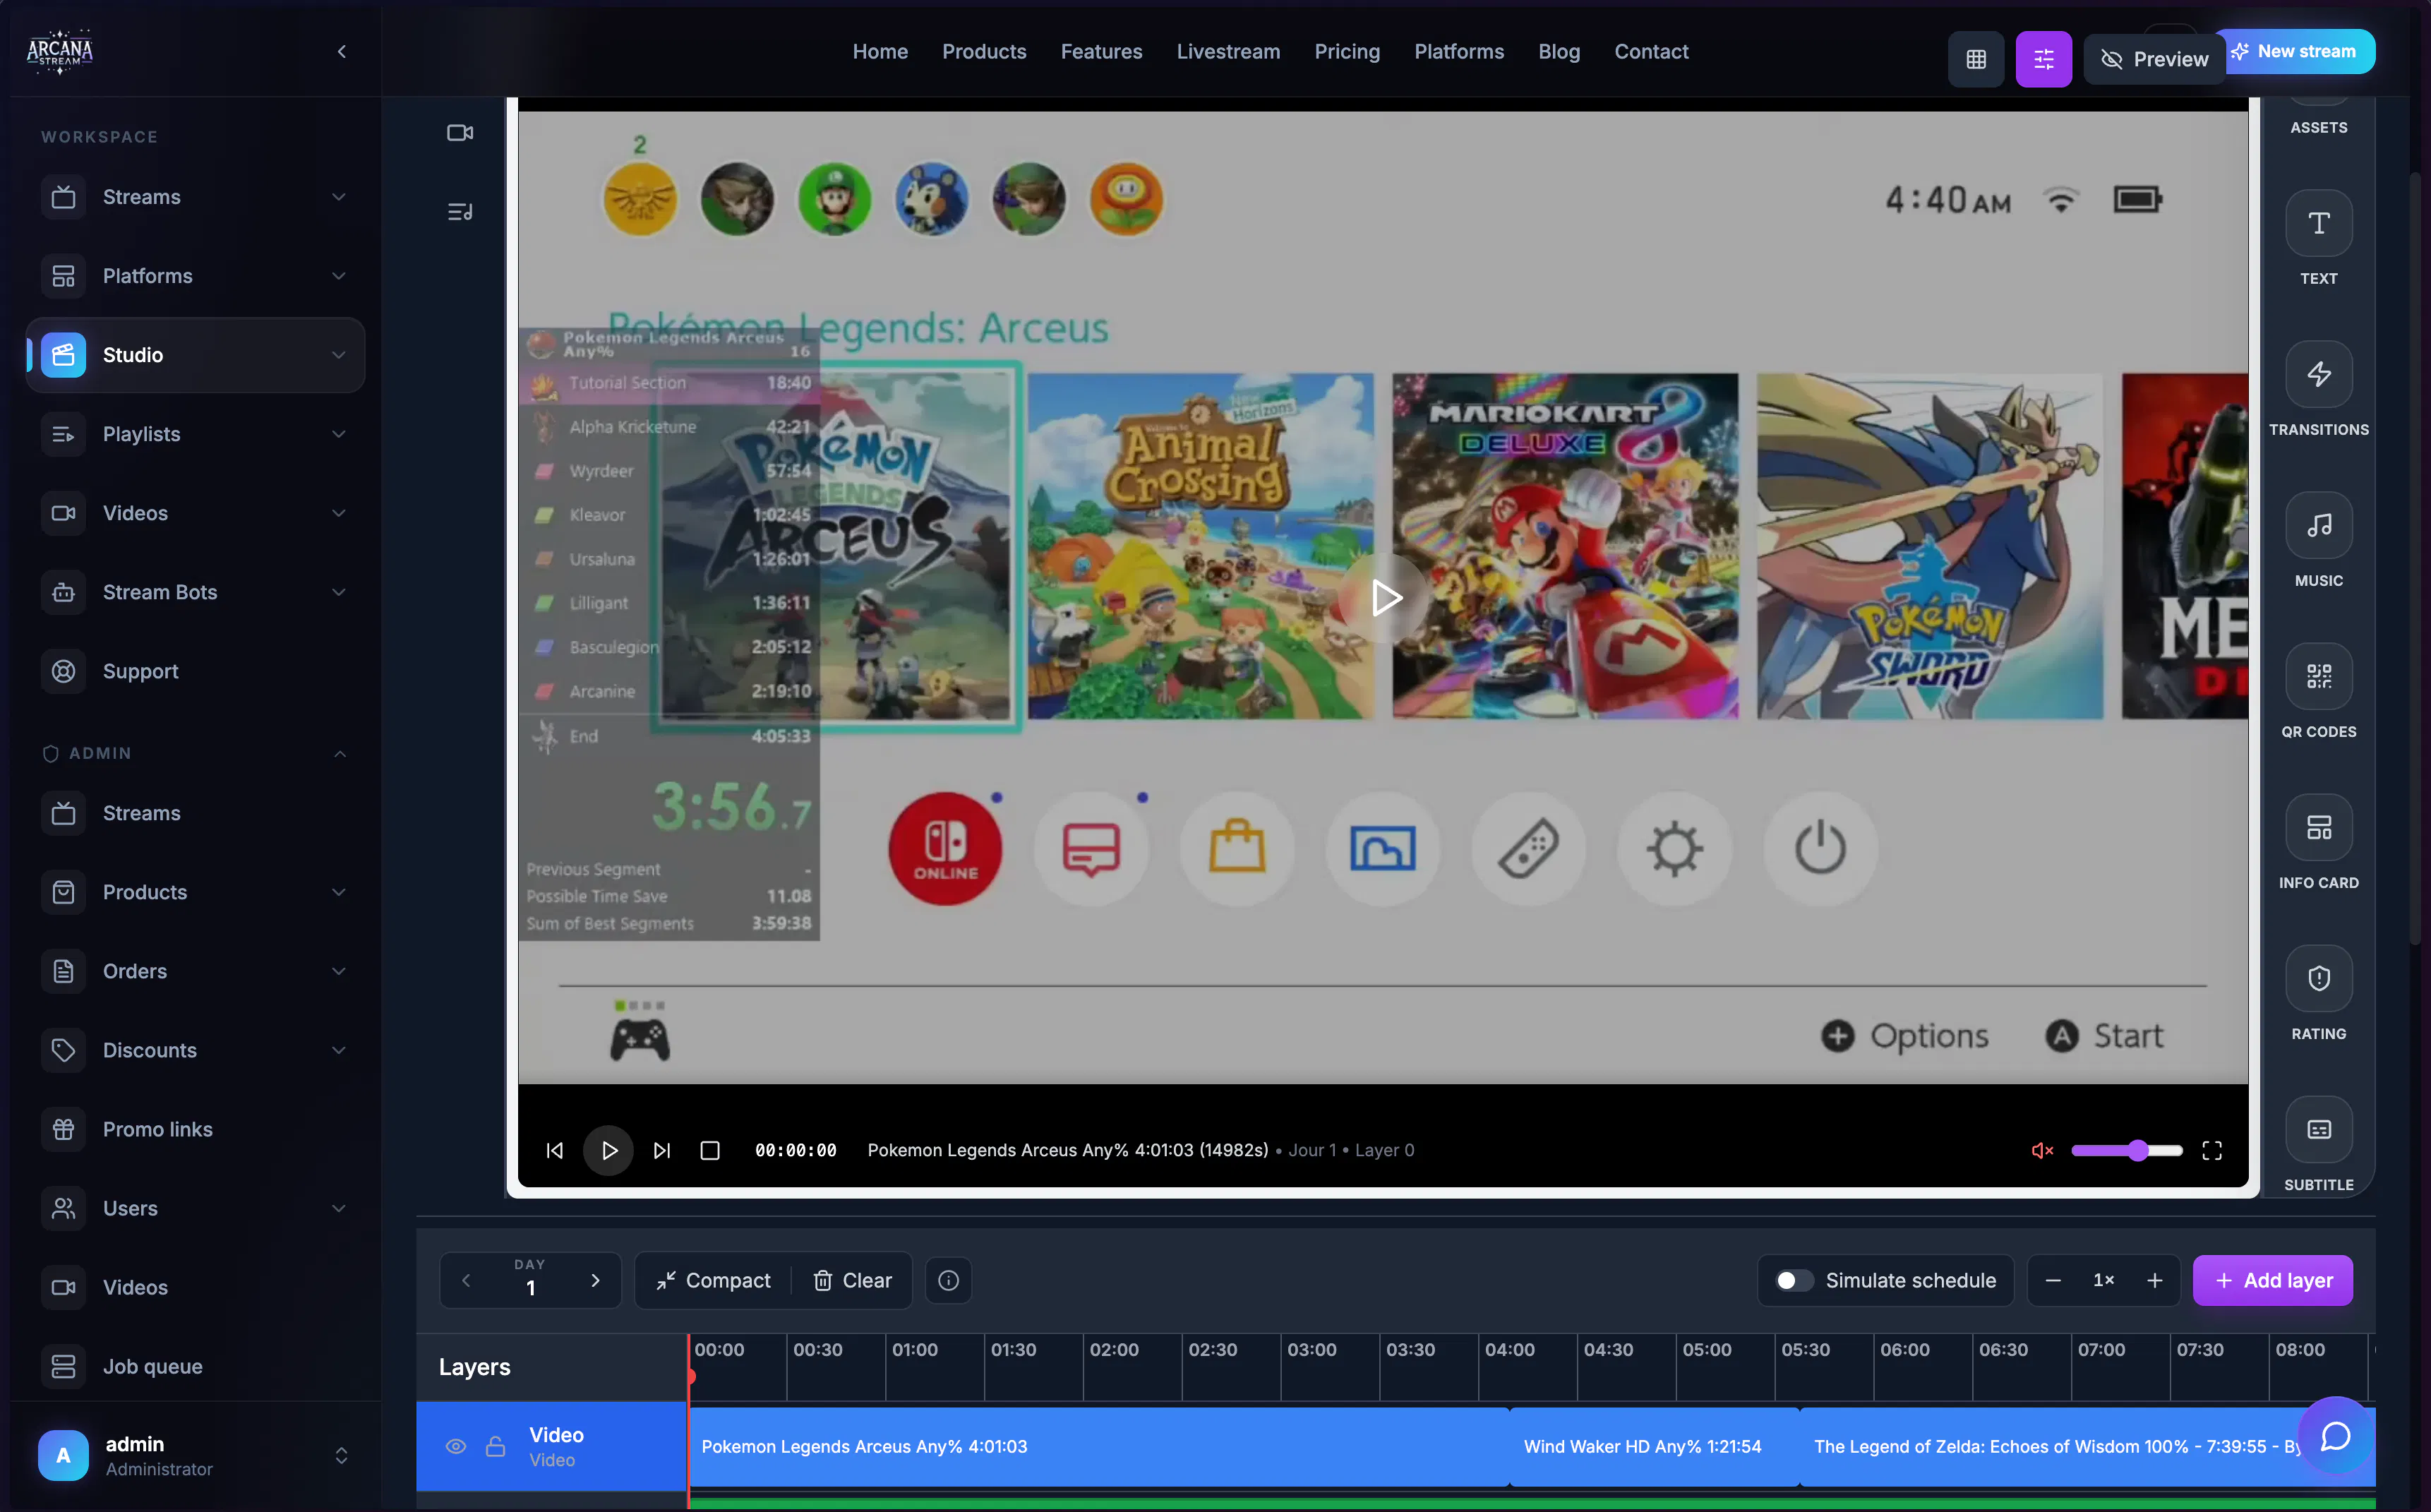The width and height of the screenshot is (2431, 1512).
Task: Skip to next video in player
Action: tap(661, 1150)
